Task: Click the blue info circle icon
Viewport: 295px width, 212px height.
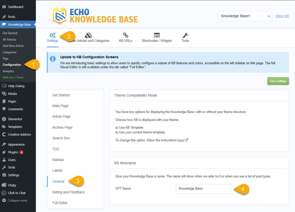Action: [53, 59]
